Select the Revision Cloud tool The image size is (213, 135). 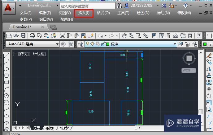tap(7, 102)
